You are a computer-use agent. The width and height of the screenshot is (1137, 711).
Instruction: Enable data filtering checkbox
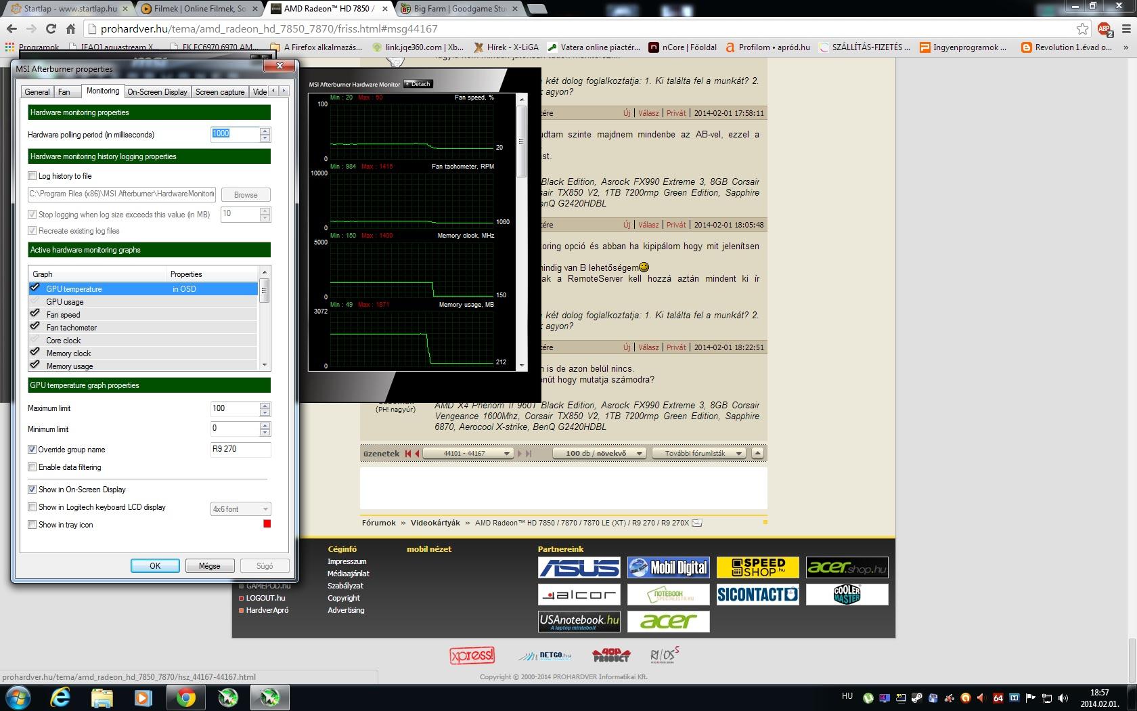click(32, 467)
